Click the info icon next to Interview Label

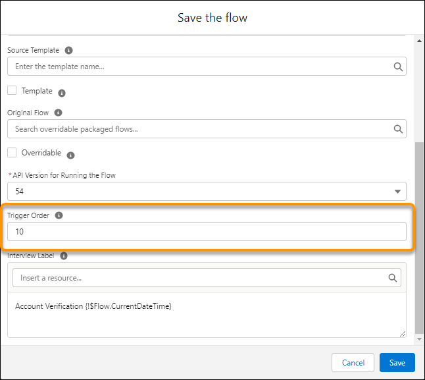pos(63,256)
